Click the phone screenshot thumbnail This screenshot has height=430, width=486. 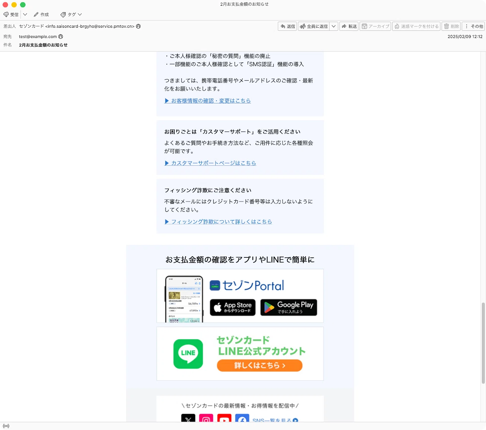[184, 299]
